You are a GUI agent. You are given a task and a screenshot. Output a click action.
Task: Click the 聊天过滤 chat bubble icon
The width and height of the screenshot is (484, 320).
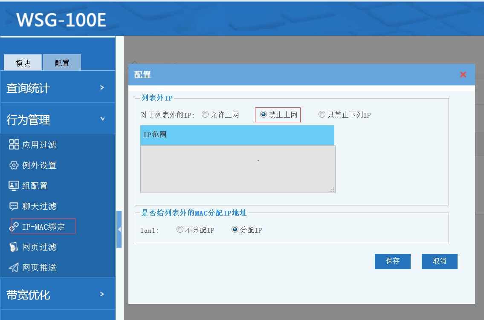14,206
